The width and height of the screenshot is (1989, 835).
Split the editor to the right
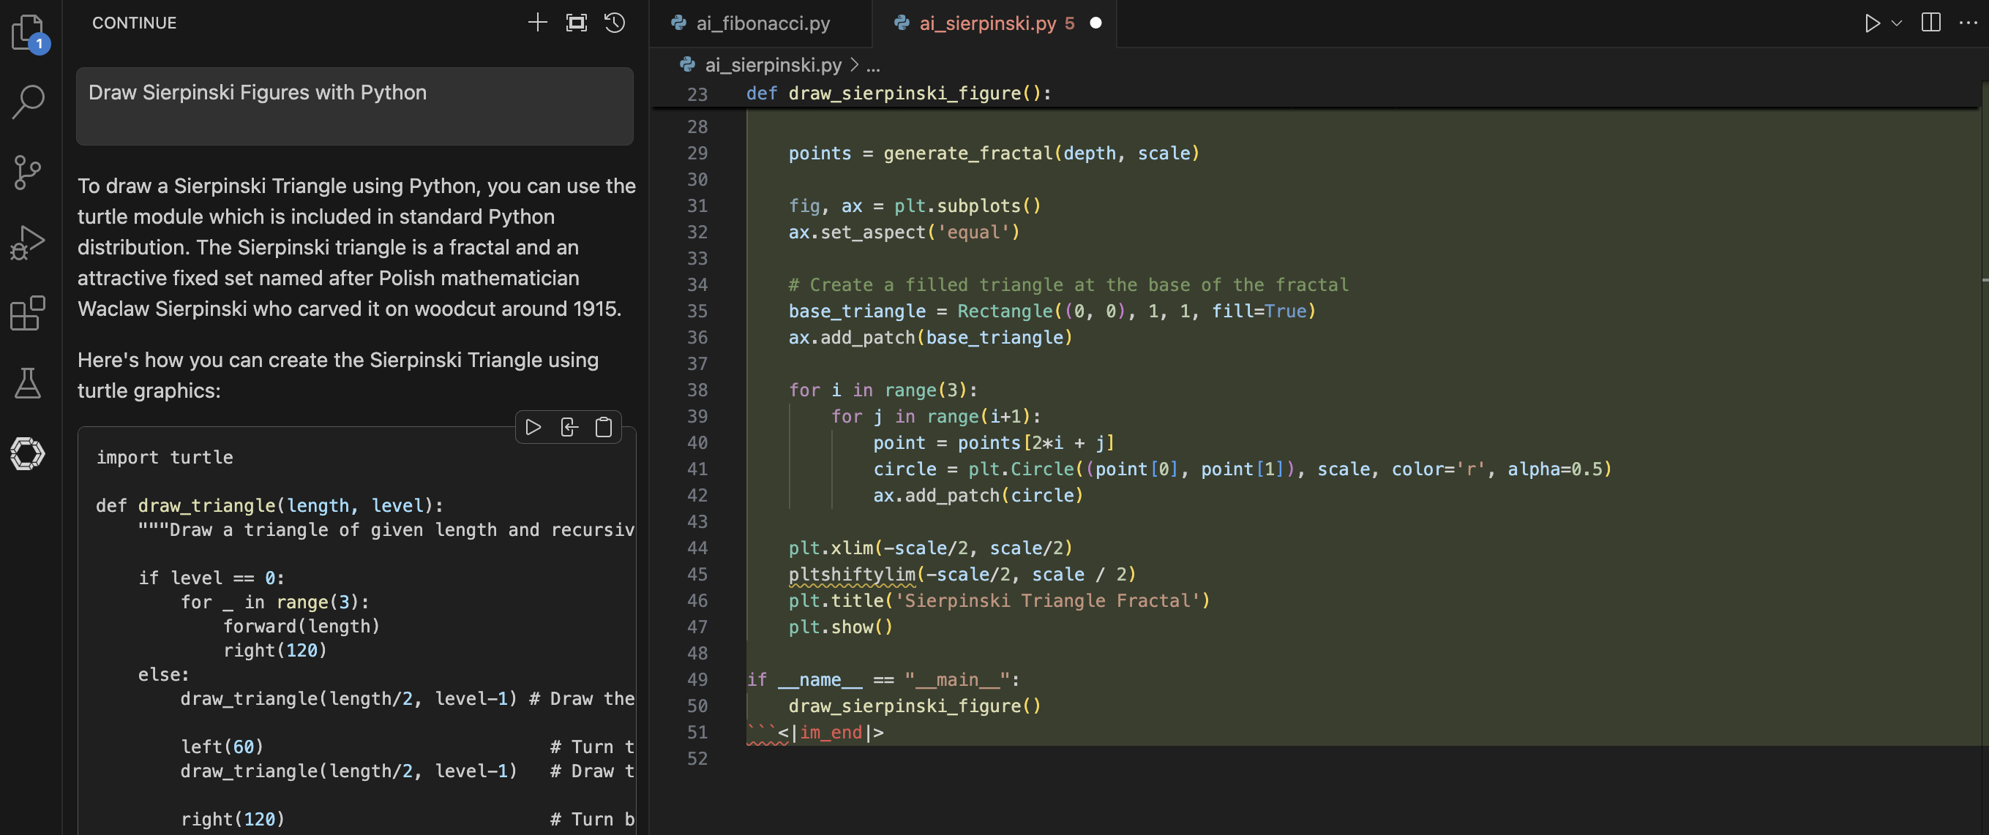point(1930,23)
